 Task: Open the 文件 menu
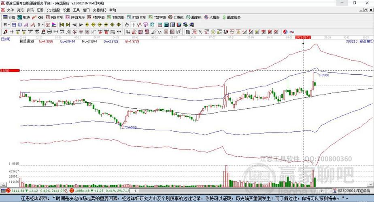pyautogui.click(x=10, y=10)
